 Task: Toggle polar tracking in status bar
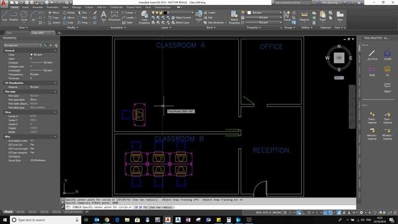pos(308,213)
